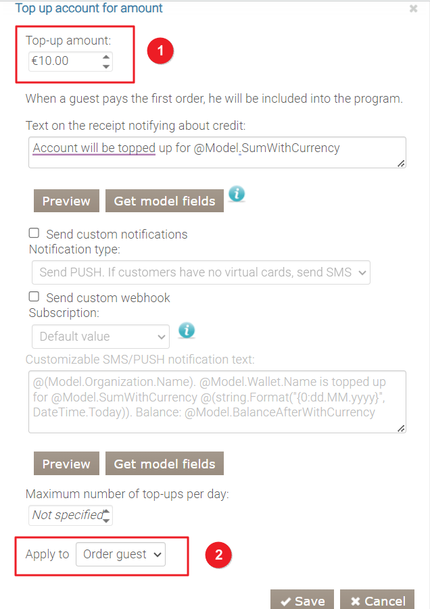
Task: Click Preview under SMS/PUSH notification text
Action: coord(66,464)
